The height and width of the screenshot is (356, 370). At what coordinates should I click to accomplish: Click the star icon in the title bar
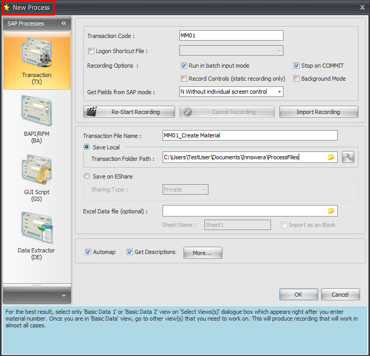(7, 7)
